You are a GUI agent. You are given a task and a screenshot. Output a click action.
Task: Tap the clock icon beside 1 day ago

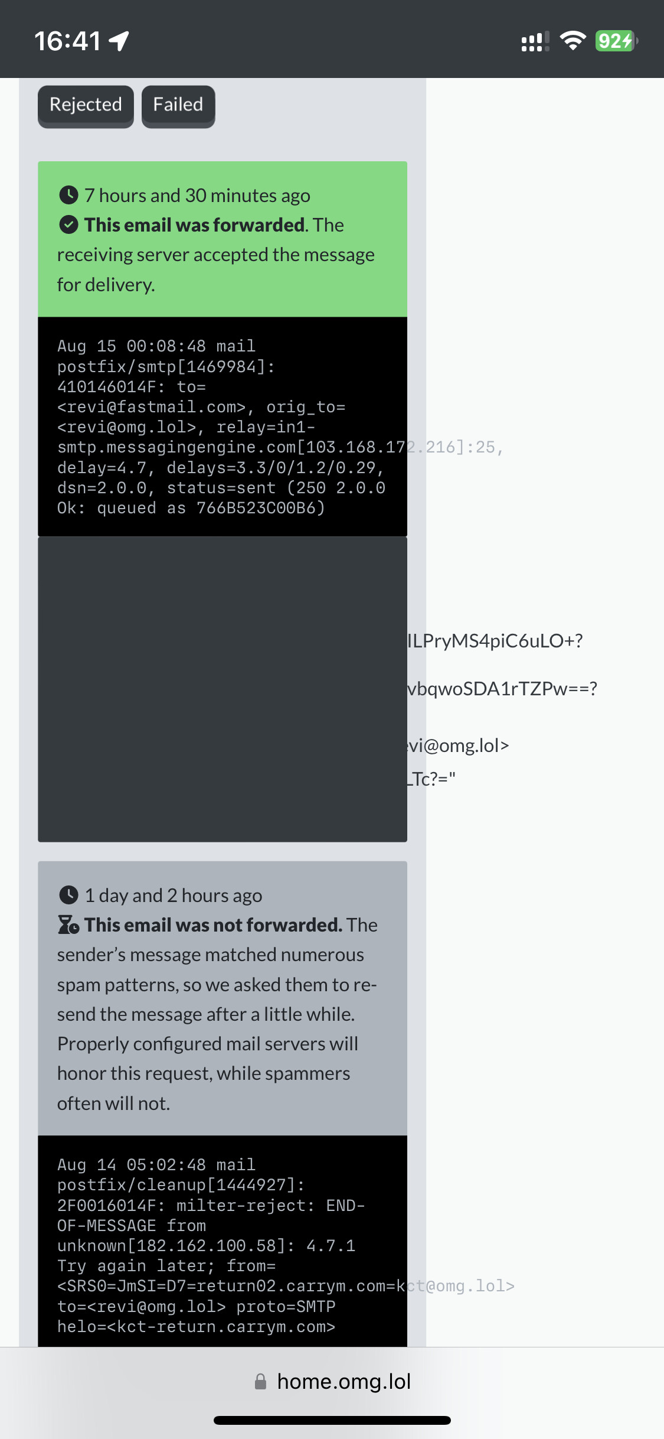pyautogui.click(x=69, y=895)
